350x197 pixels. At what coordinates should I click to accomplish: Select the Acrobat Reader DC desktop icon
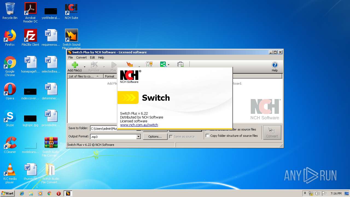pos(30,13)
